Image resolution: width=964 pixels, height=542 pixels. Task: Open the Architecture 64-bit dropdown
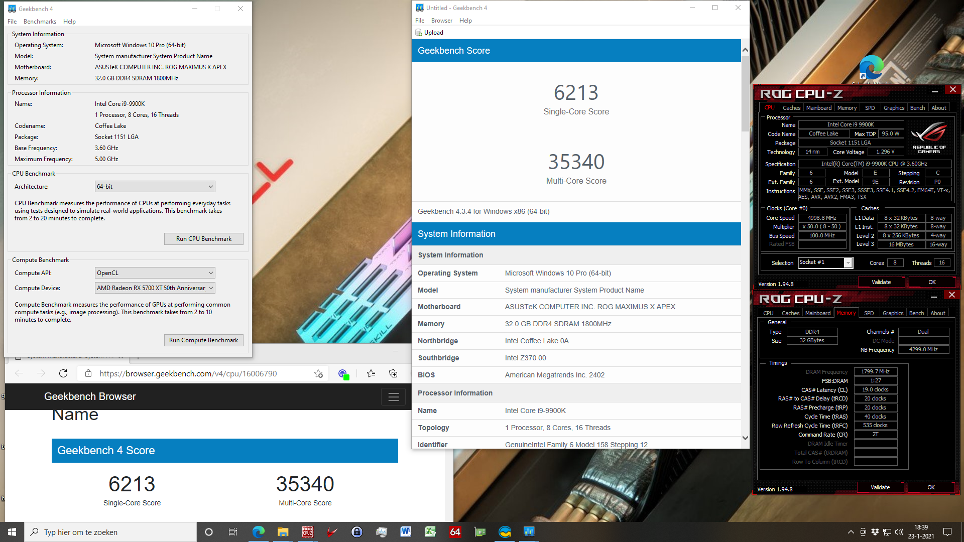click(155, 187)
